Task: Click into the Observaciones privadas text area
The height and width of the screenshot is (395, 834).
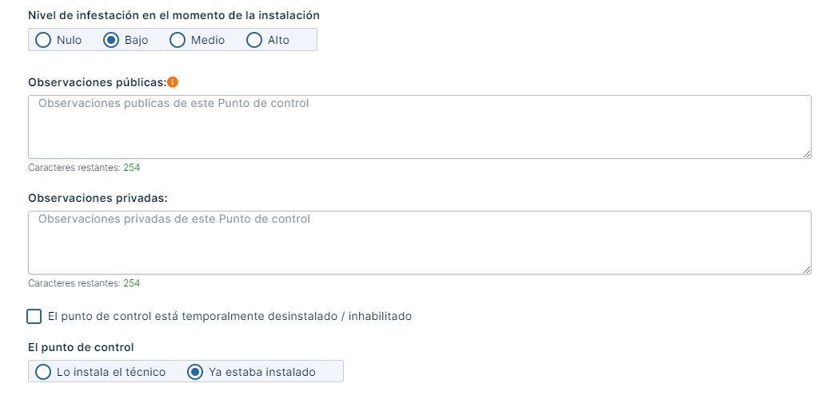Action: [419, 243]
